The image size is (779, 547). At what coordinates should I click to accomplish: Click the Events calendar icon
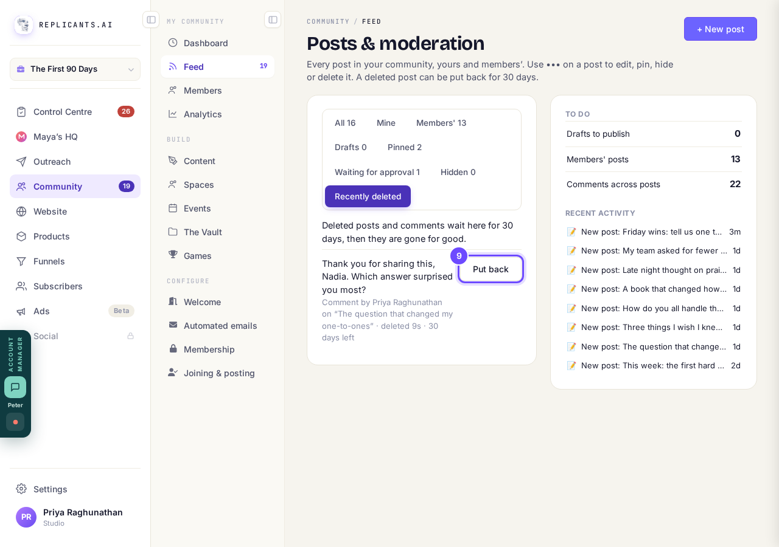[x=173, y=208]
